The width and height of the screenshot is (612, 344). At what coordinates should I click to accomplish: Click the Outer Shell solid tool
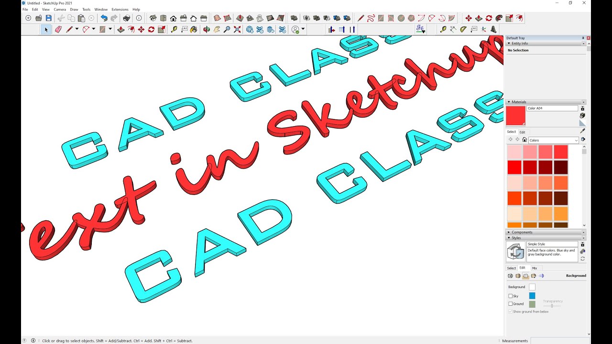click(x=294, y=18)
